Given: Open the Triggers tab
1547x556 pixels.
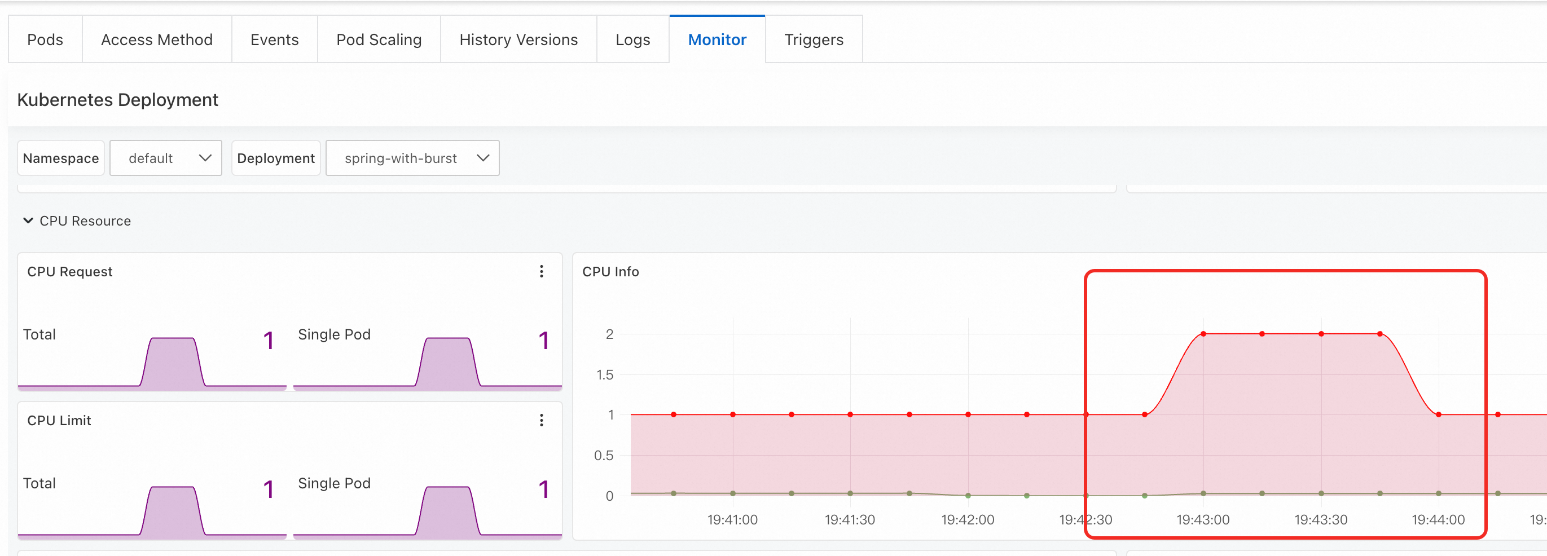Looking at the screenshot, I should 814,39.
